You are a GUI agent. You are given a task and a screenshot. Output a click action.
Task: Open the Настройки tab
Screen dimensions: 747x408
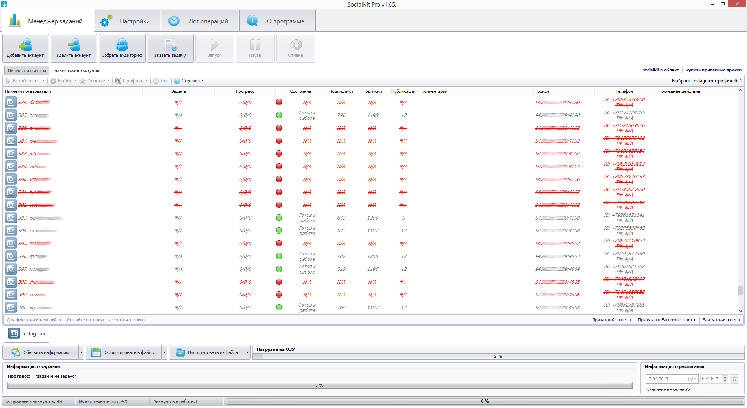pos(128,21)
